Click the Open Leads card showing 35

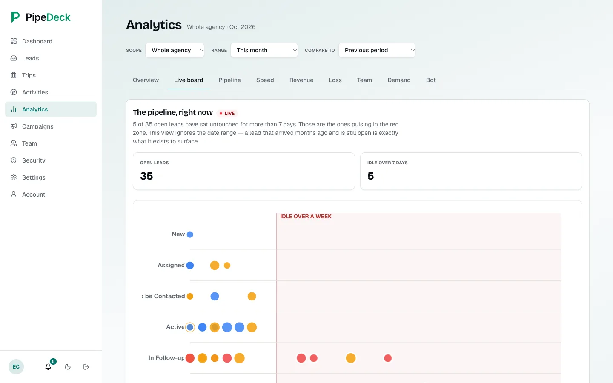[244, 171]
